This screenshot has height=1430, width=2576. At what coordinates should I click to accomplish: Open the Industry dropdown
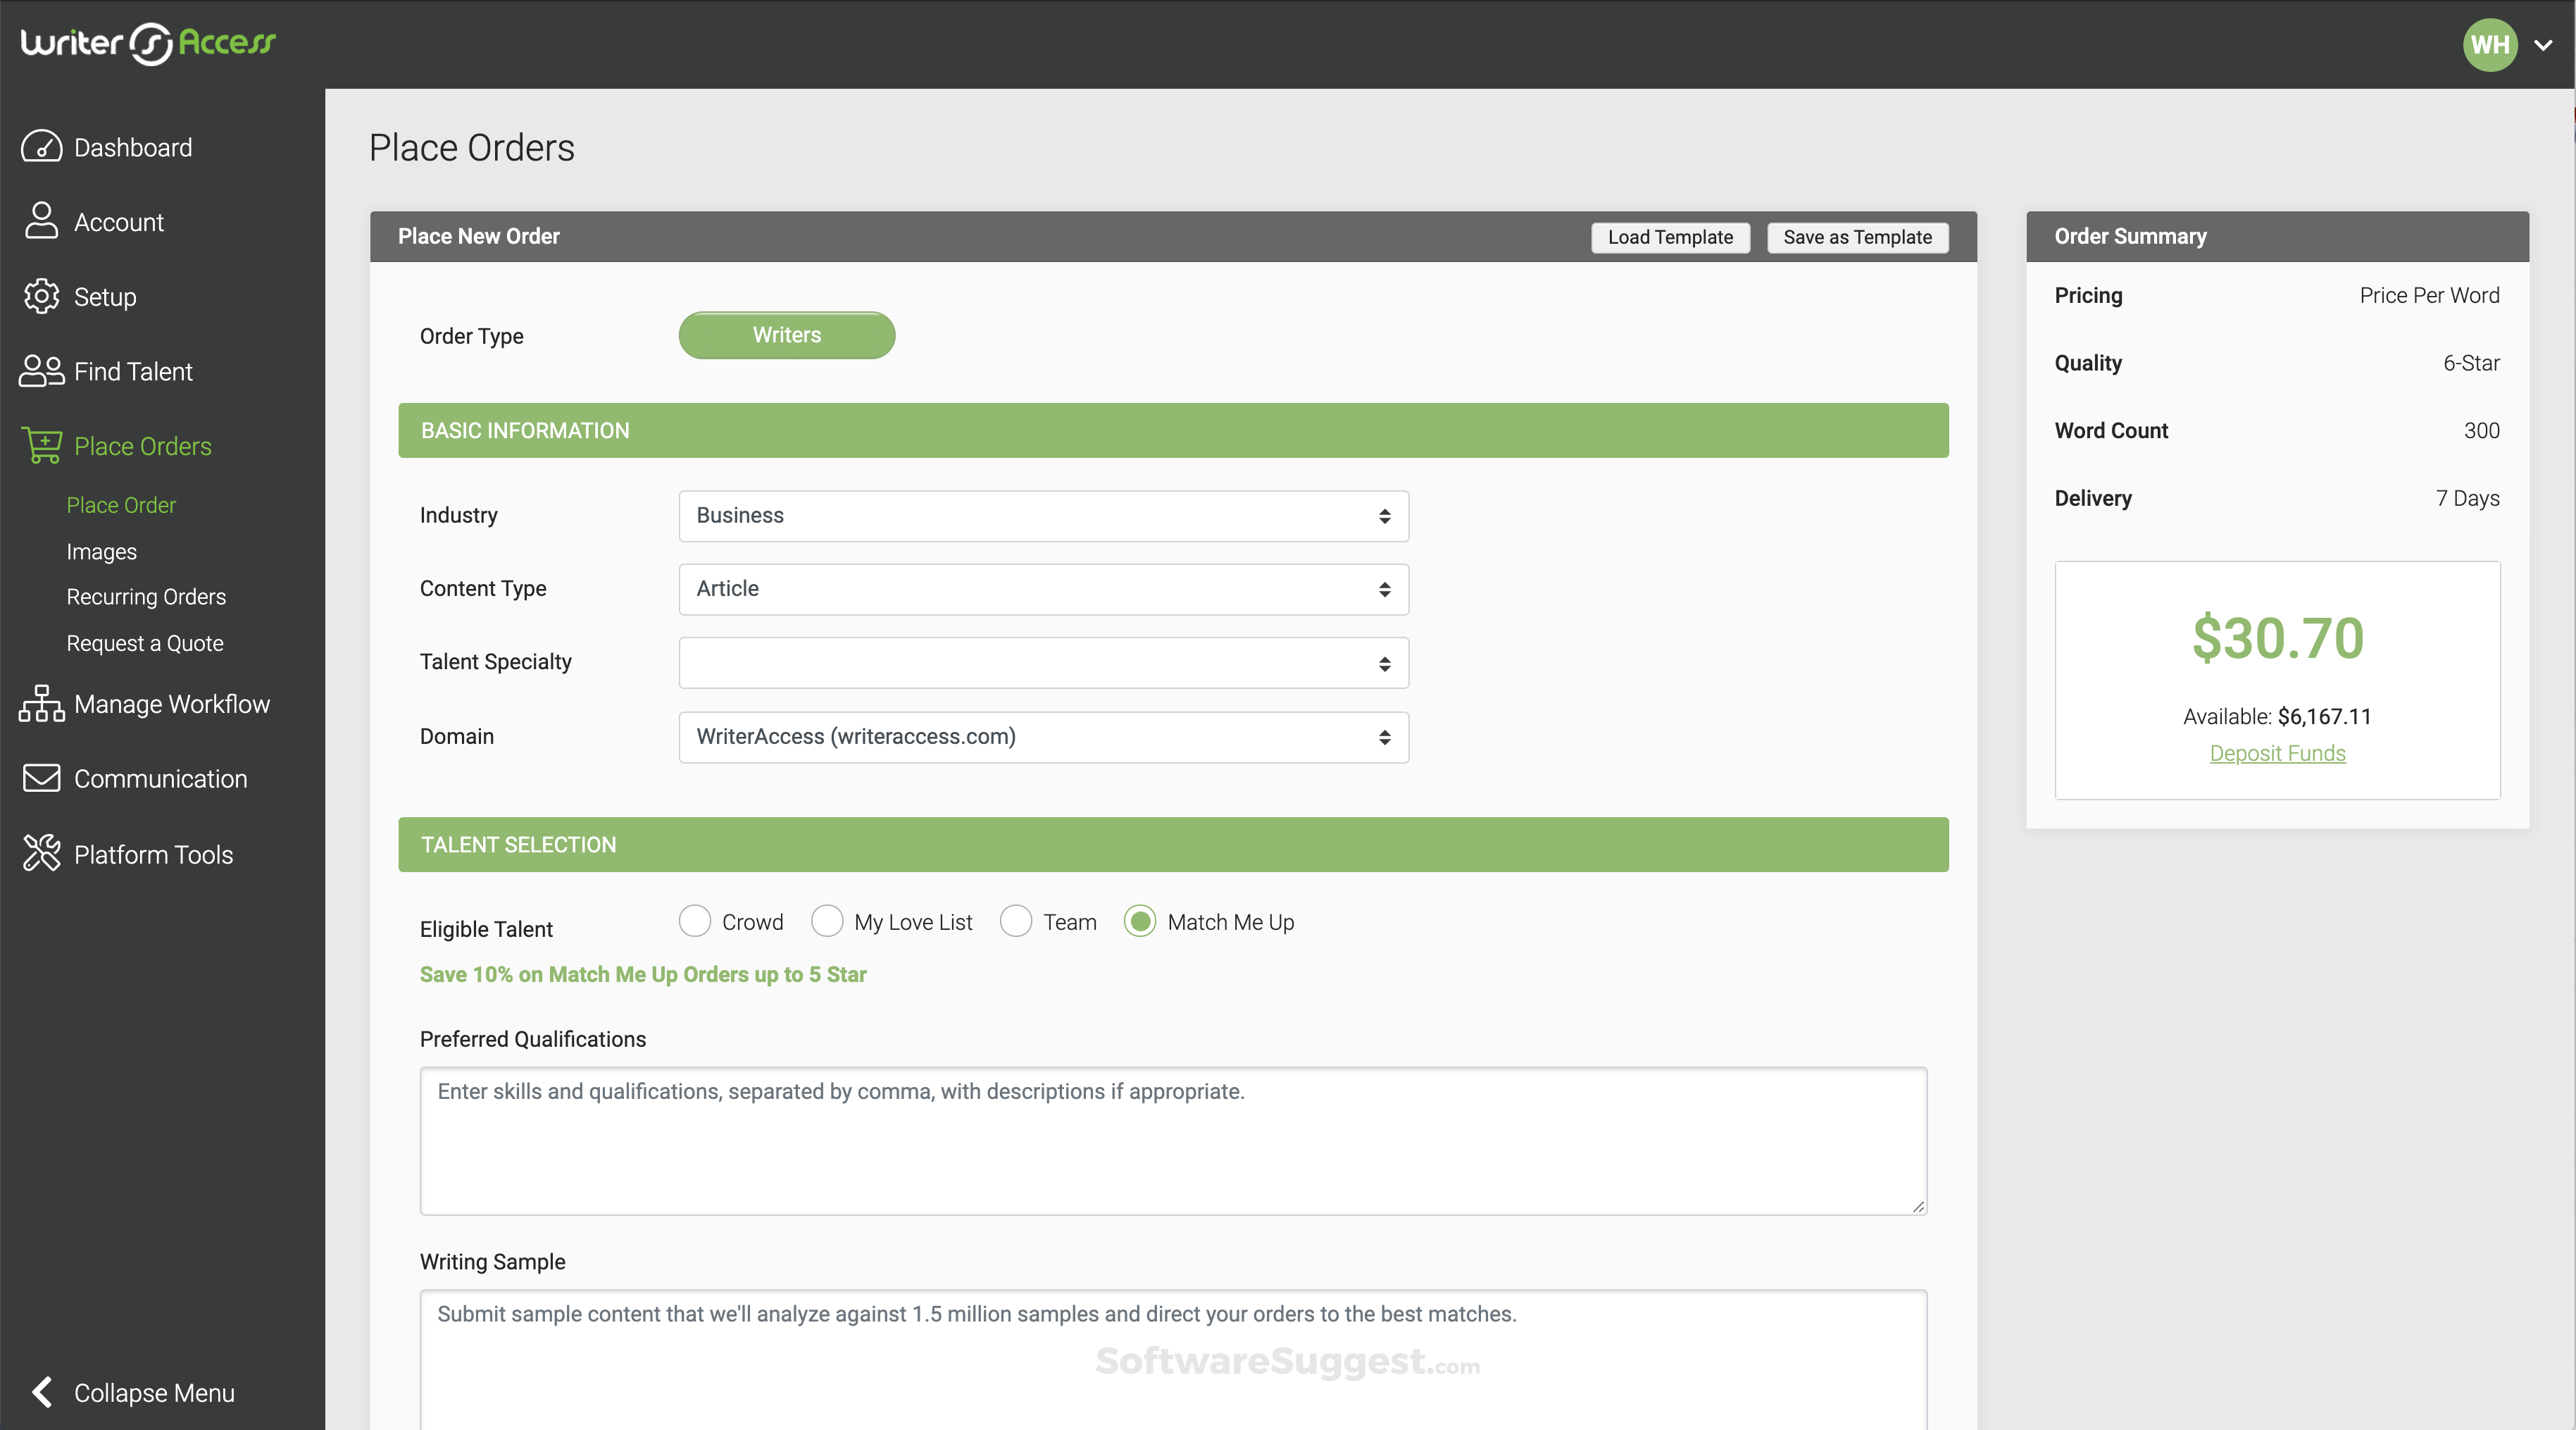click(1042, 516)
